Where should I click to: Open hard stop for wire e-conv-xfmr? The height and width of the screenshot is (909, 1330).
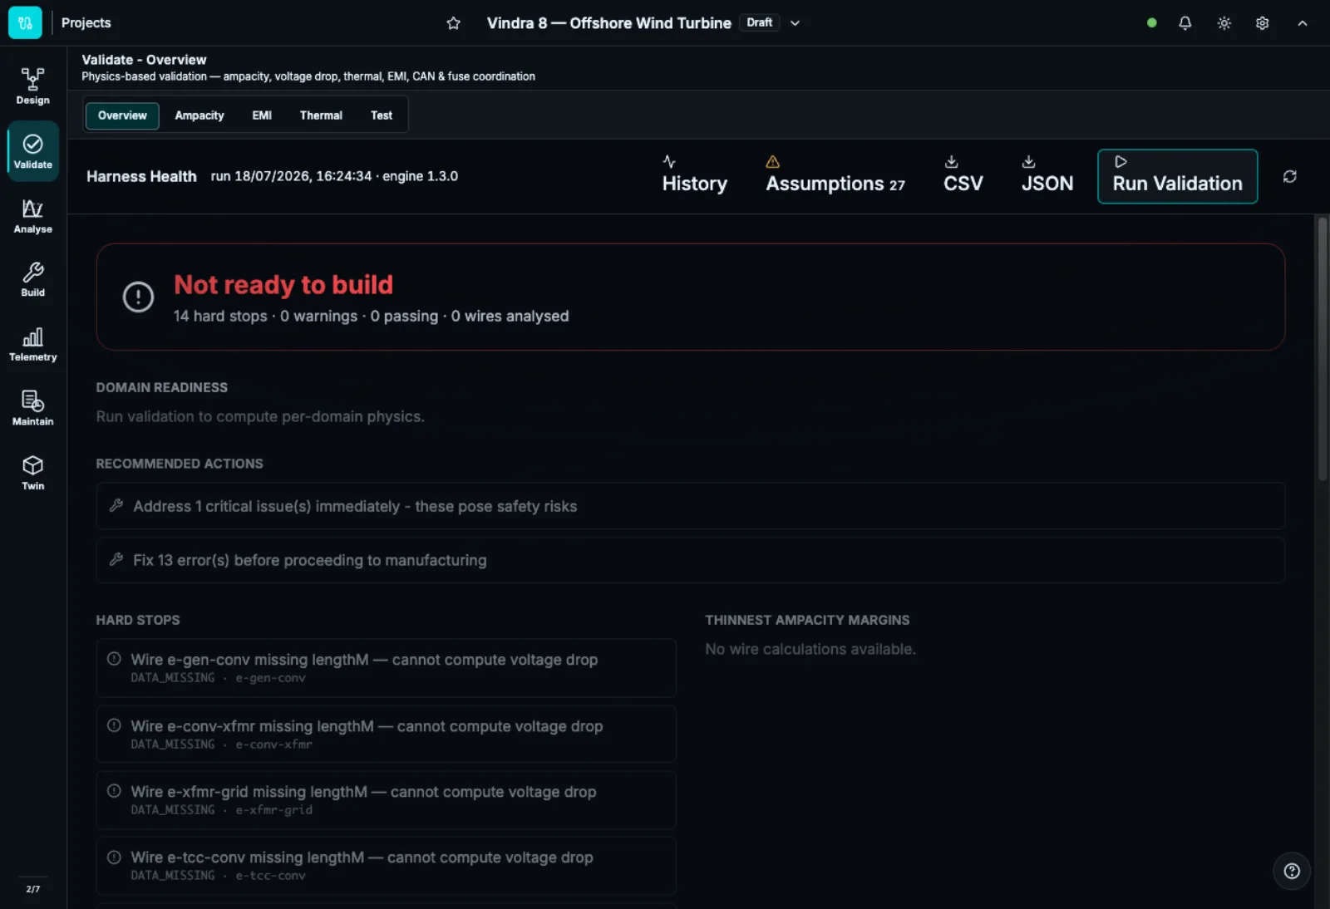tap(386, 735)
